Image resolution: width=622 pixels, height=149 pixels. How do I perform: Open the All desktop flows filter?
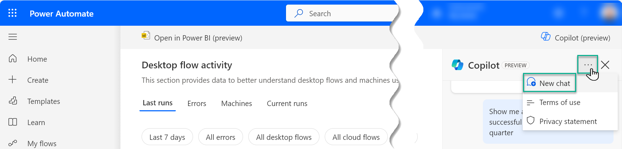pos(284,137)
